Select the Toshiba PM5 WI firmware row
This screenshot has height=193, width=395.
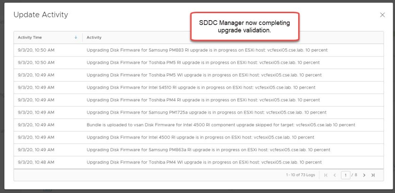[x=204, y=75]
